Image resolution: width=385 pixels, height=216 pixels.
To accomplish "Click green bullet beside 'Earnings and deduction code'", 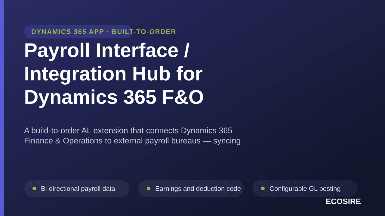I will coord(149,188).
